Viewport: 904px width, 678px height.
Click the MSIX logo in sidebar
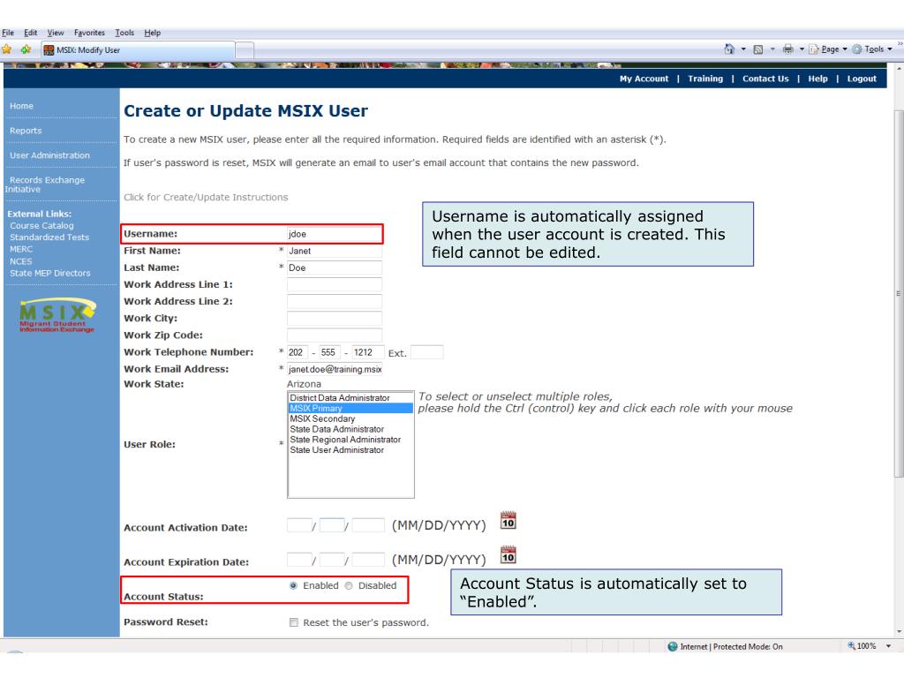(x=57, y=315)
